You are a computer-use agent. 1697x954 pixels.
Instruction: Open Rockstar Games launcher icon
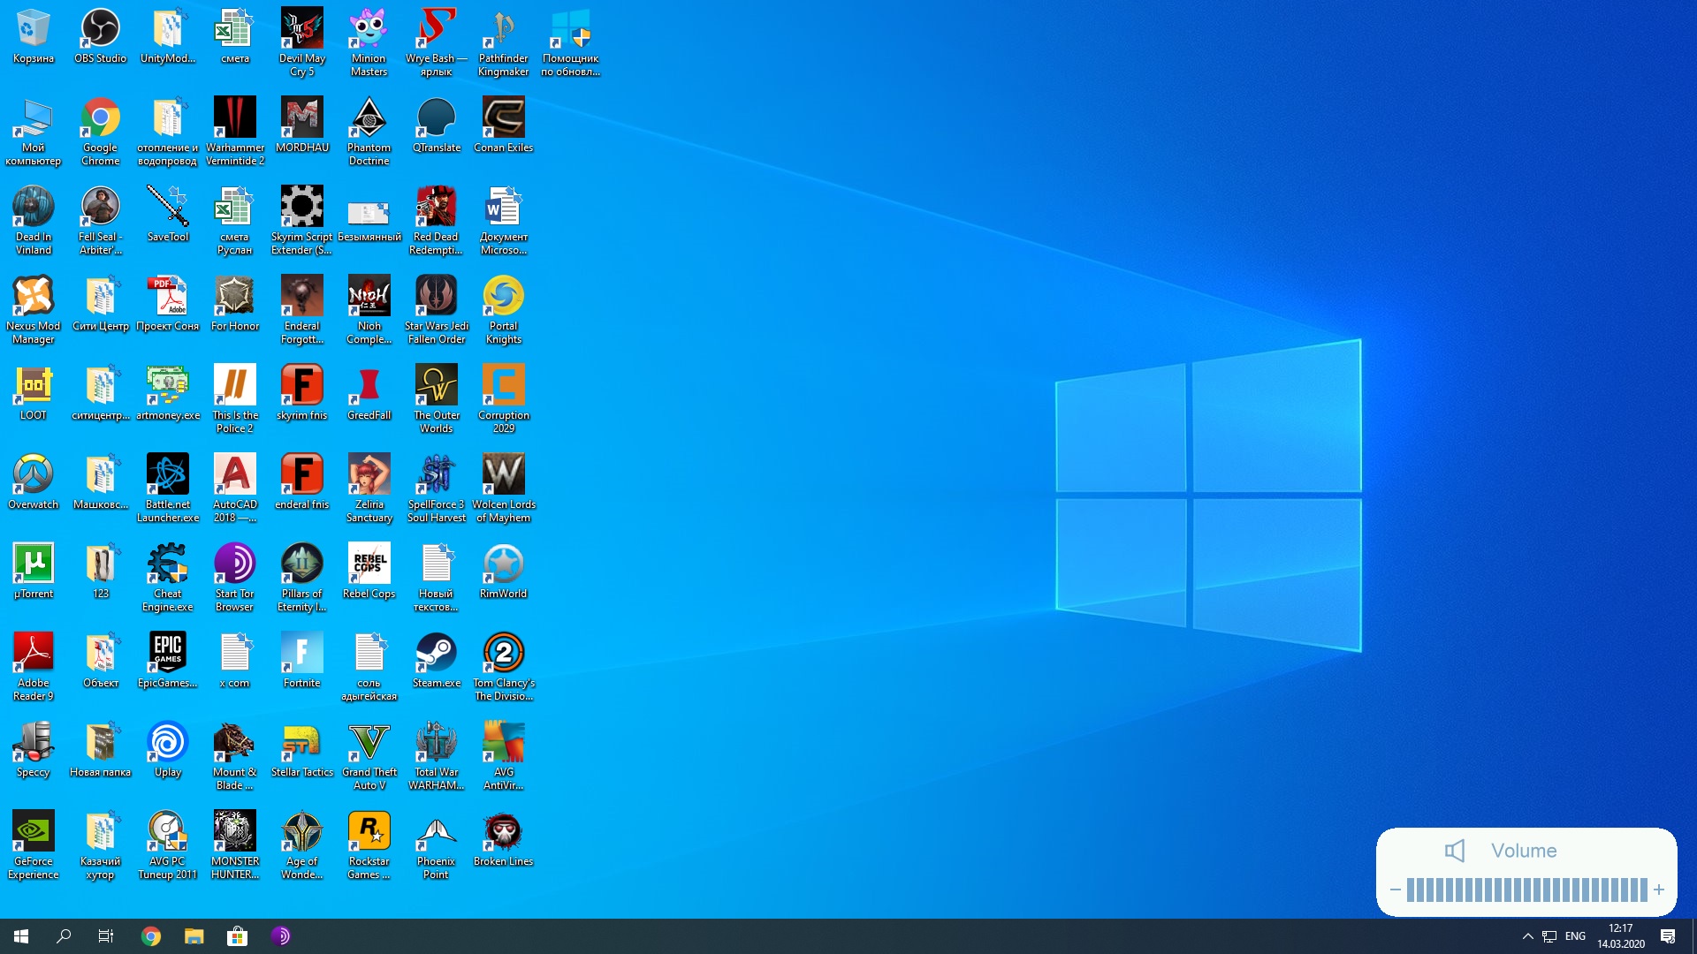(369, 845)
